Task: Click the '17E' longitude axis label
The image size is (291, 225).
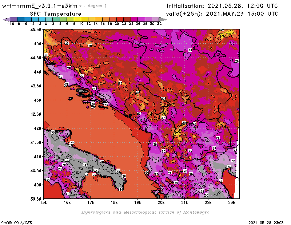Action: (91, 202)
